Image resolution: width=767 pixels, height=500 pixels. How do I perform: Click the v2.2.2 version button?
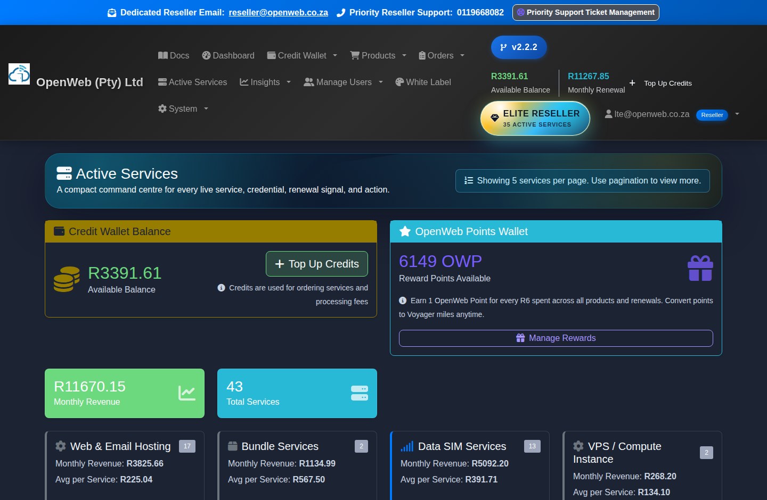pyautogui.click(x=519, y=47)
